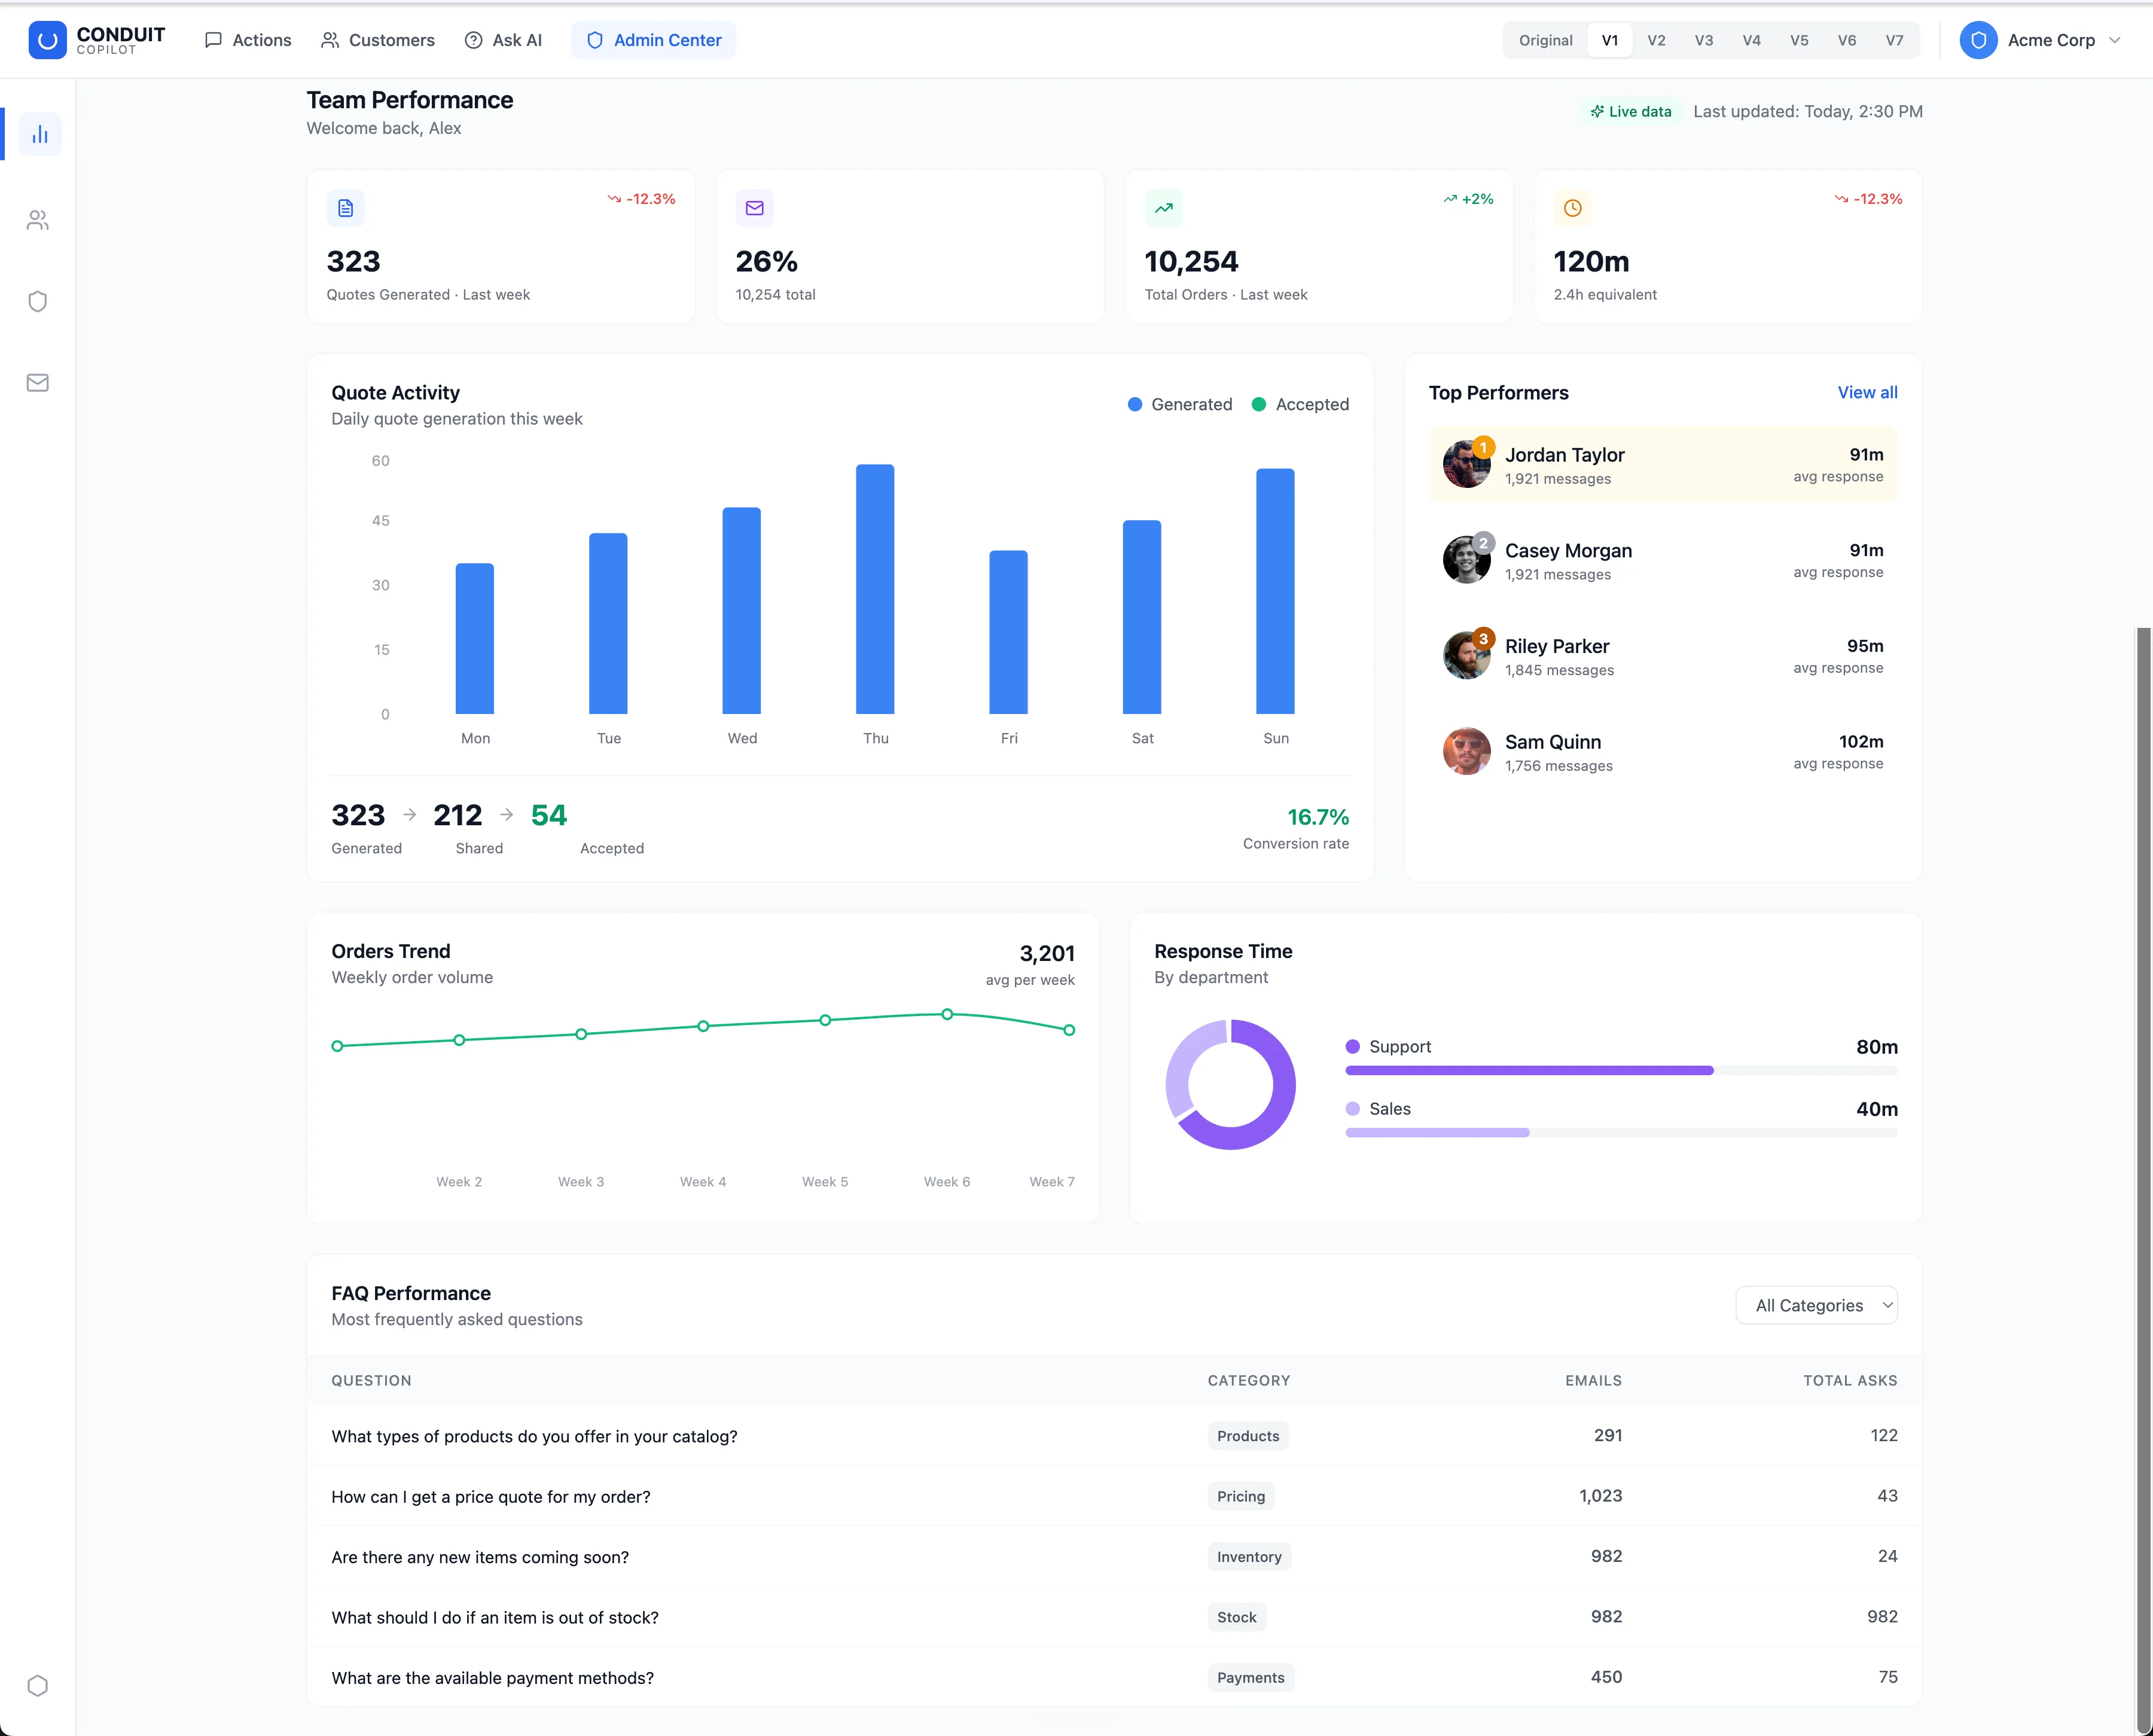Click Sam Quinn's avatar
The height and width of the screenshot is (1736, 2153).
coord(1467,751)
